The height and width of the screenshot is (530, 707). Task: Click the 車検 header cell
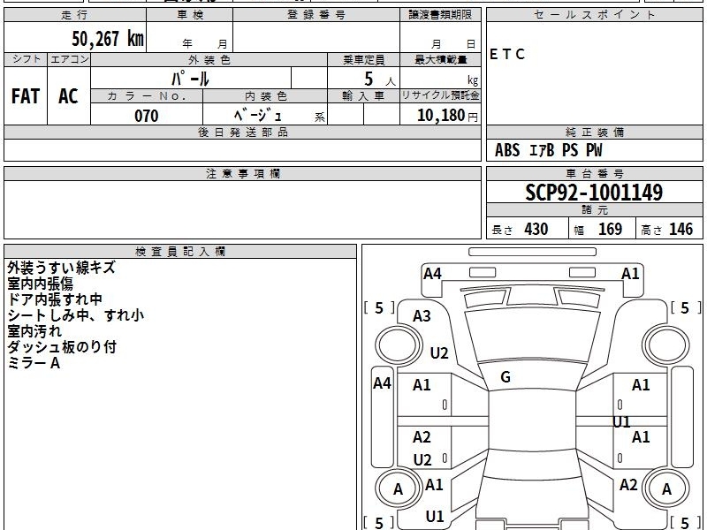coord(190,15)
